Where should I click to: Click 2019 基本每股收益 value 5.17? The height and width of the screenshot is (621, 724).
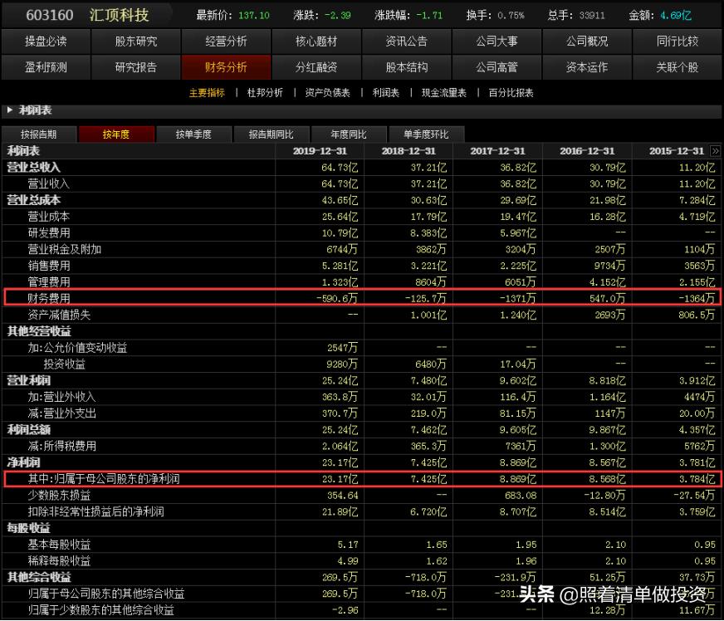coord(348,545)
